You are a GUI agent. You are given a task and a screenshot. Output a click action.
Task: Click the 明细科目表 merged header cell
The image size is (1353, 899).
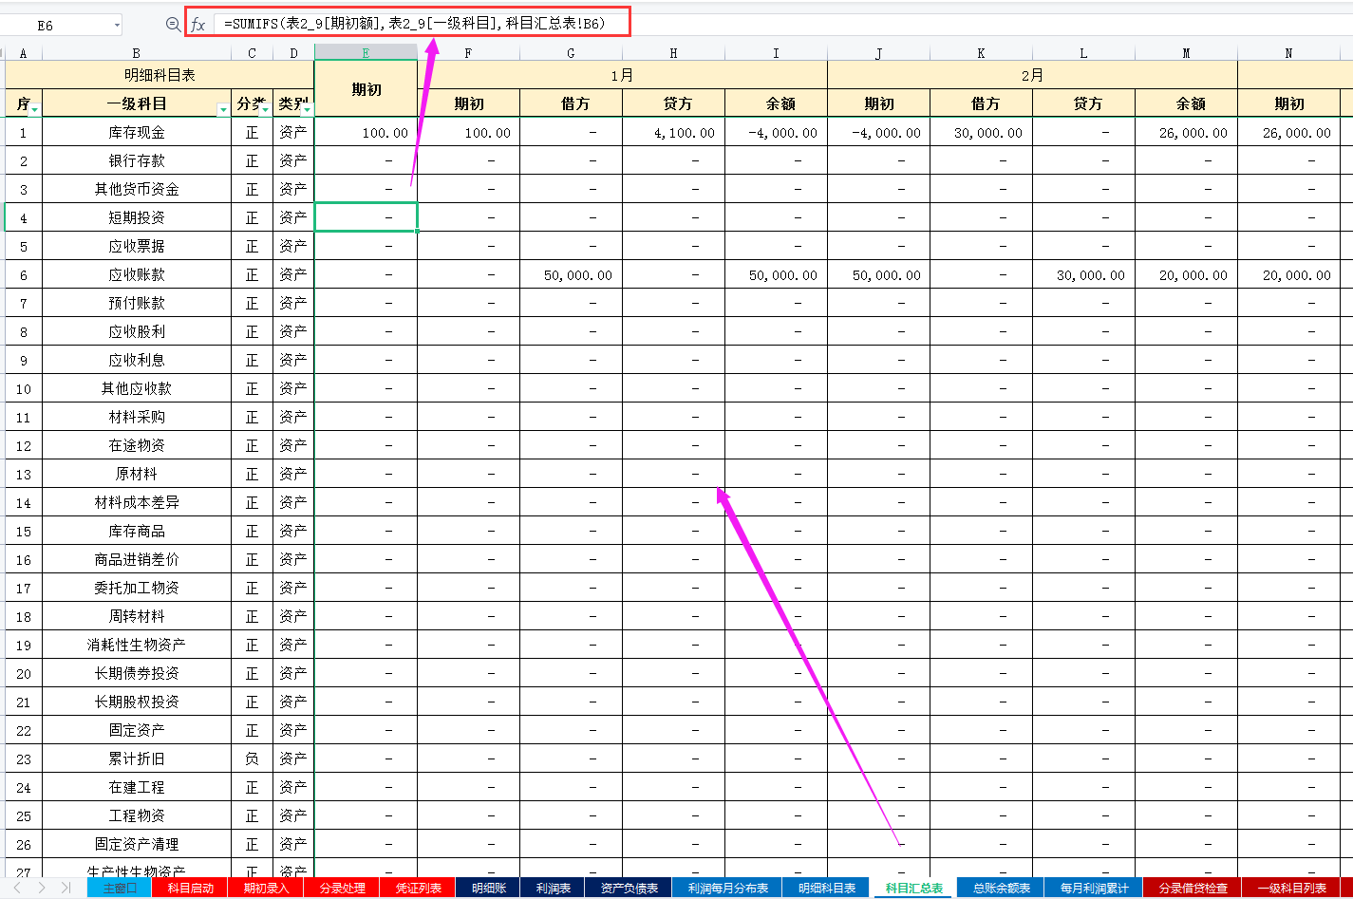(160, 75)
